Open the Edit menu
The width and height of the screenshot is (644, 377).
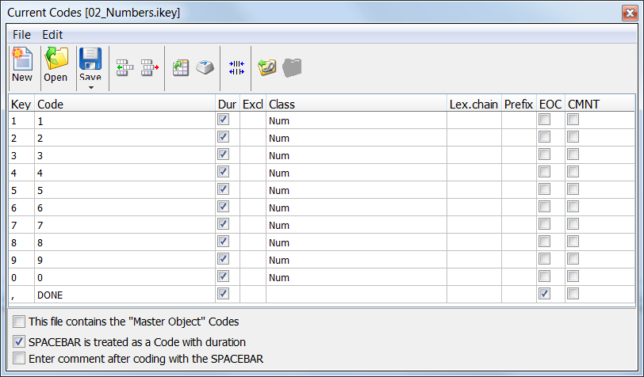pyautogui.click(x=52, y=35)
